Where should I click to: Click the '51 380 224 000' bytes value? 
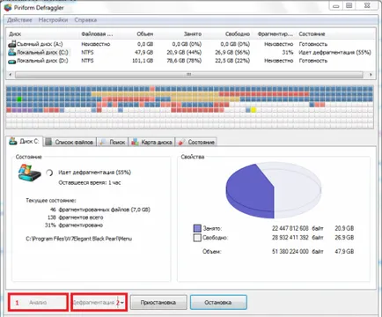[x=290, y=252]
